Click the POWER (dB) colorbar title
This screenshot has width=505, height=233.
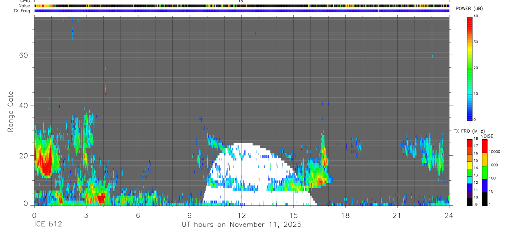(x=469, y=9)
